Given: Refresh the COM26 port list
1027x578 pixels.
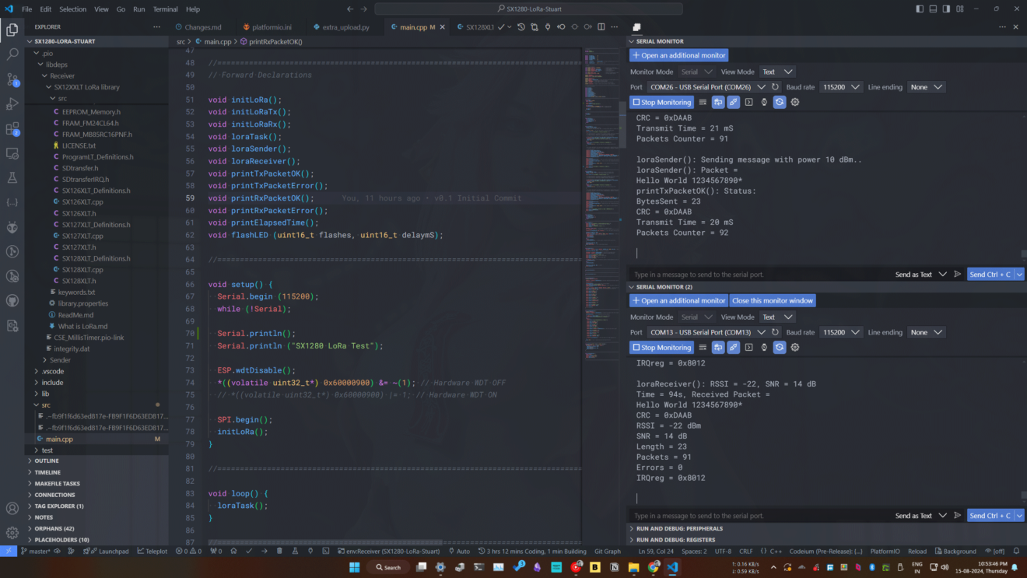Looking at the screenshot, I should pos(775,87).
